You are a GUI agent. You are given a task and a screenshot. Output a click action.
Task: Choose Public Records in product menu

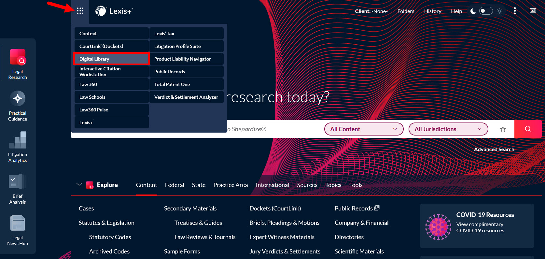pyautogui.click(x=186, y=72)
